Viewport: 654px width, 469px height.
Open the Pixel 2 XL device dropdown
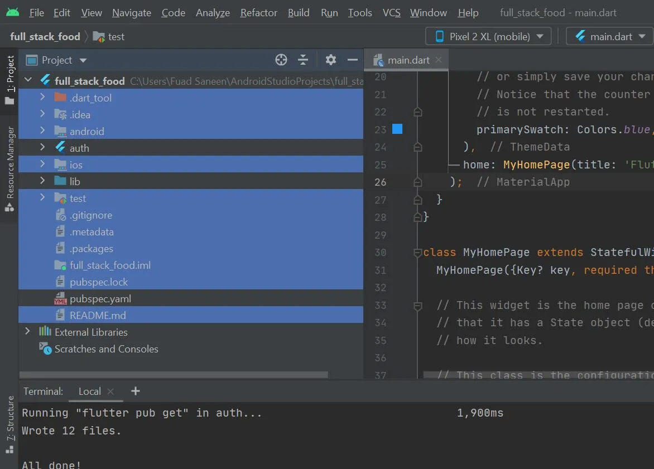click(x=488, y=37)
